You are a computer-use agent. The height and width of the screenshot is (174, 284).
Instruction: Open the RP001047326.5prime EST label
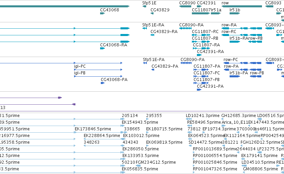[215, 169]
